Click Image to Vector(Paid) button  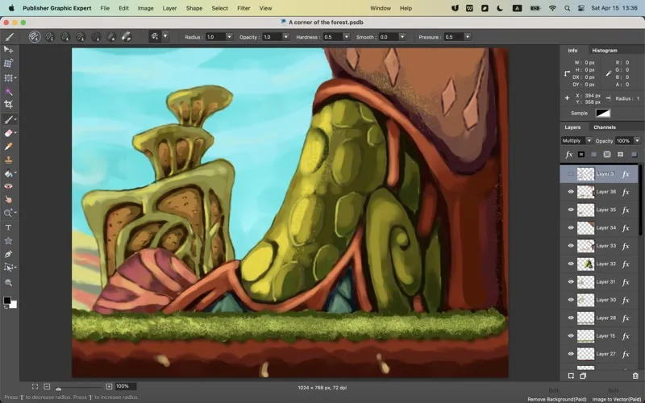[x=616, y=399]
